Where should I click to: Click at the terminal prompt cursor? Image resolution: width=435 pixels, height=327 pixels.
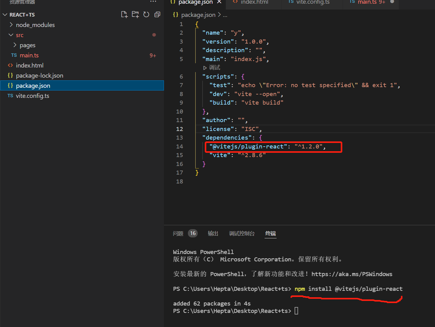pyautogui.click(x=296, y=311)
